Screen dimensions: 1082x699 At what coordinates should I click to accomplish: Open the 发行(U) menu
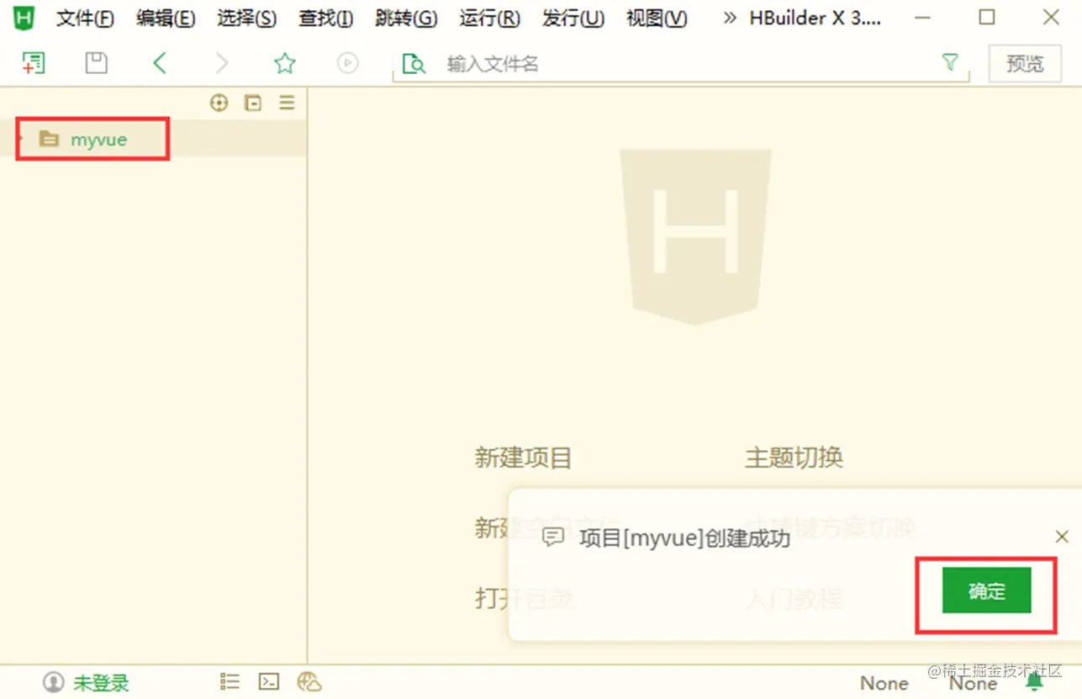(x=573, y=19)
